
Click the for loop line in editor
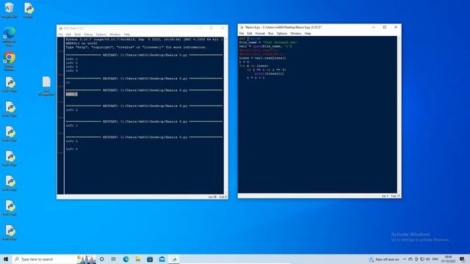tap(254, 66)
